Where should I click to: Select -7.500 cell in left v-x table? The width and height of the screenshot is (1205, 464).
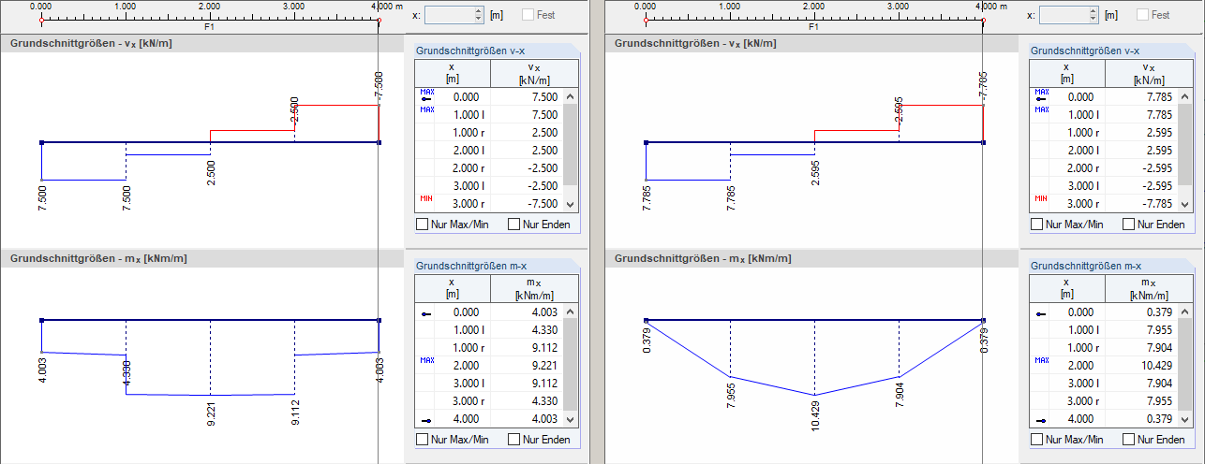526,204
